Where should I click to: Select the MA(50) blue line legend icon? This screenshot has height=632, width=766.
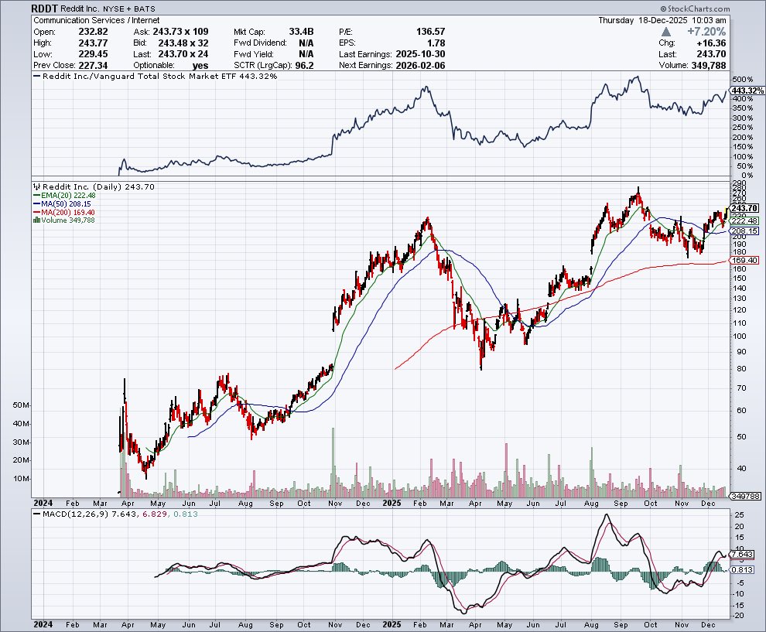(36, 203)
